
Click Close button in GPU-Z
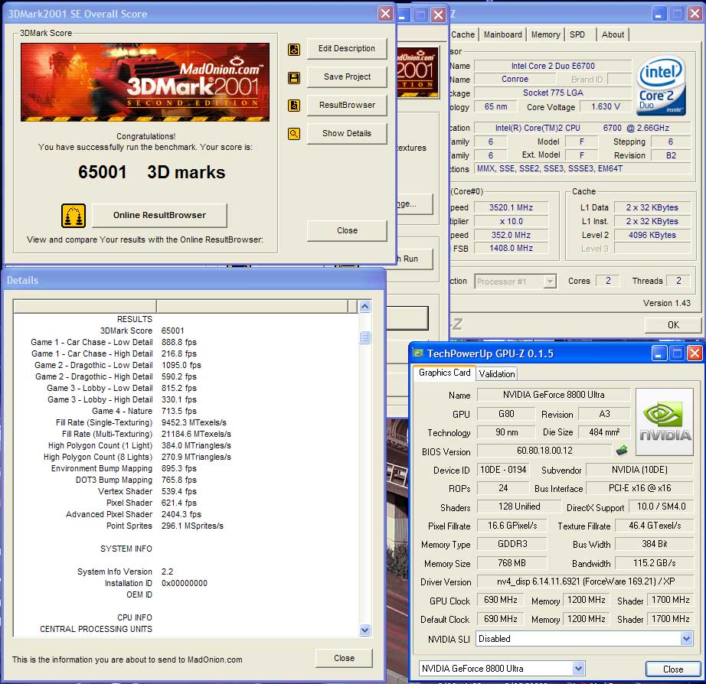[x=673, y=669]
